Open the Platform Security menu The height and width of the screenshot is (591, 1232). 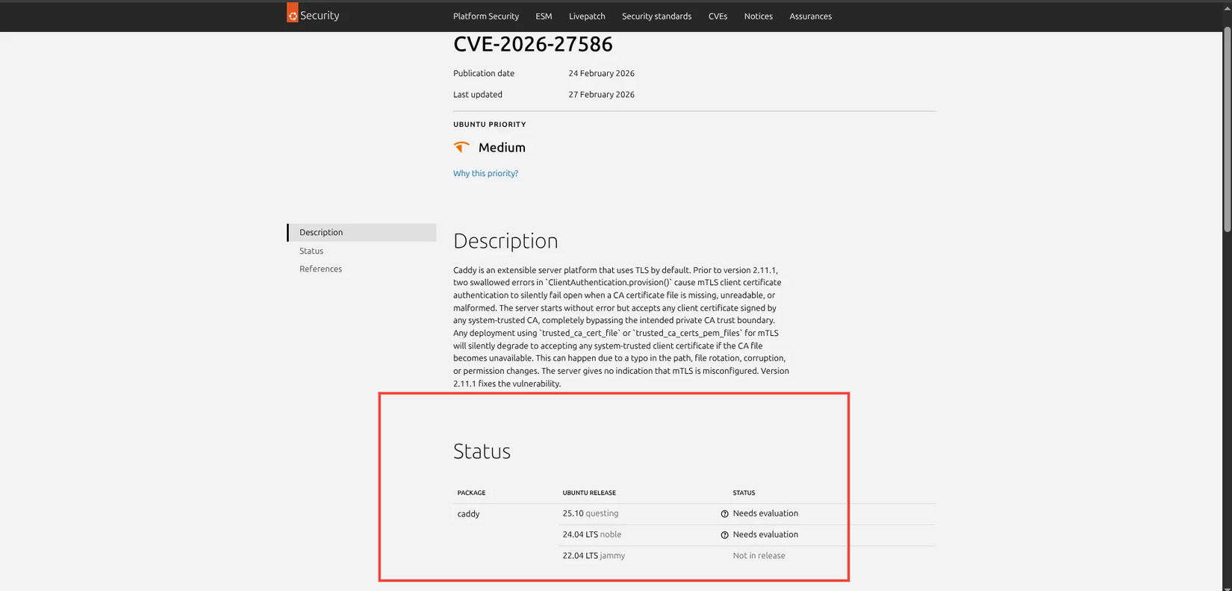point(486,16)
